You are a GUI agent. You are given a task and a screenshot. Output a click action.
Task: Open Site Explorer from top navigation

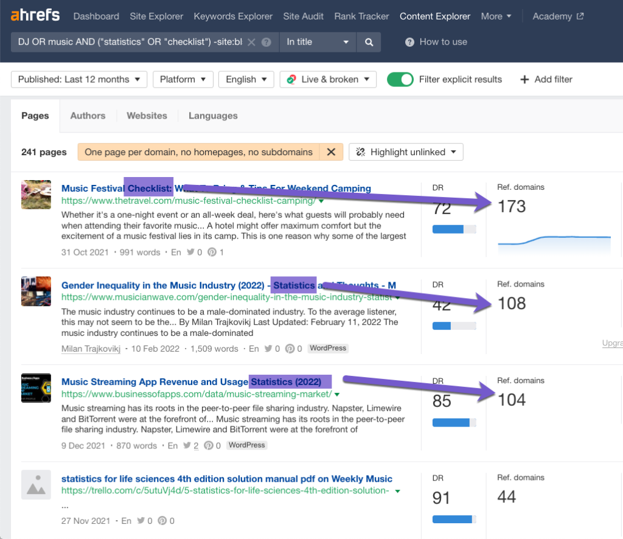coord(156,16)
